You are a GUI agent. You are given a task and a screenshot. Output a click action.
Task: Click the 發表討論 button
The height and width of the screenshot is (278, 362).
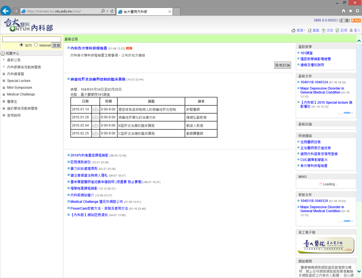[283, 65]
